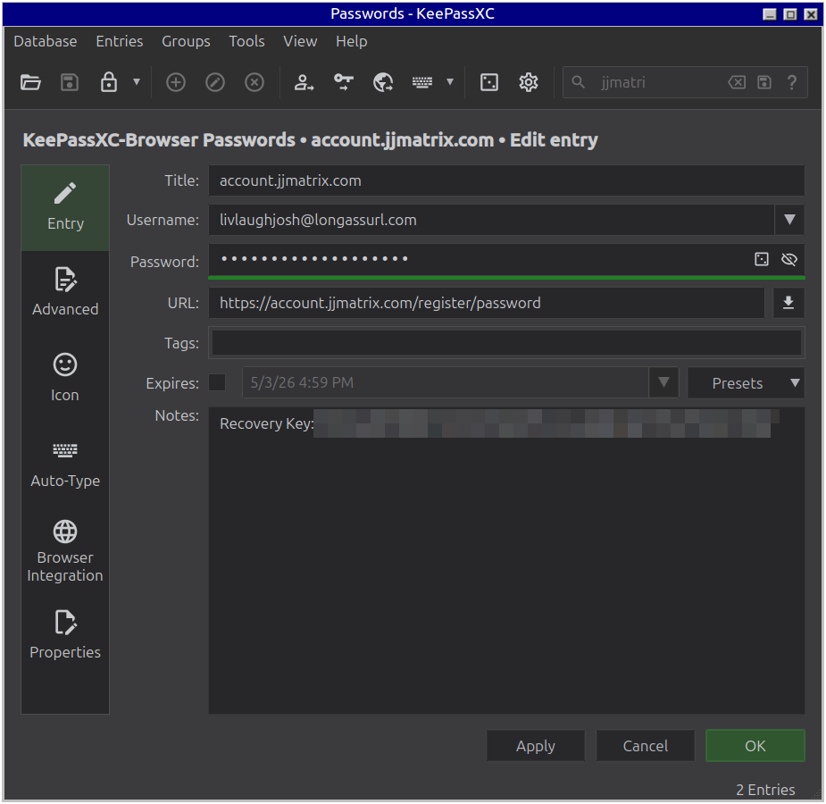Select the Entry sidebar section

click(65, 207)
